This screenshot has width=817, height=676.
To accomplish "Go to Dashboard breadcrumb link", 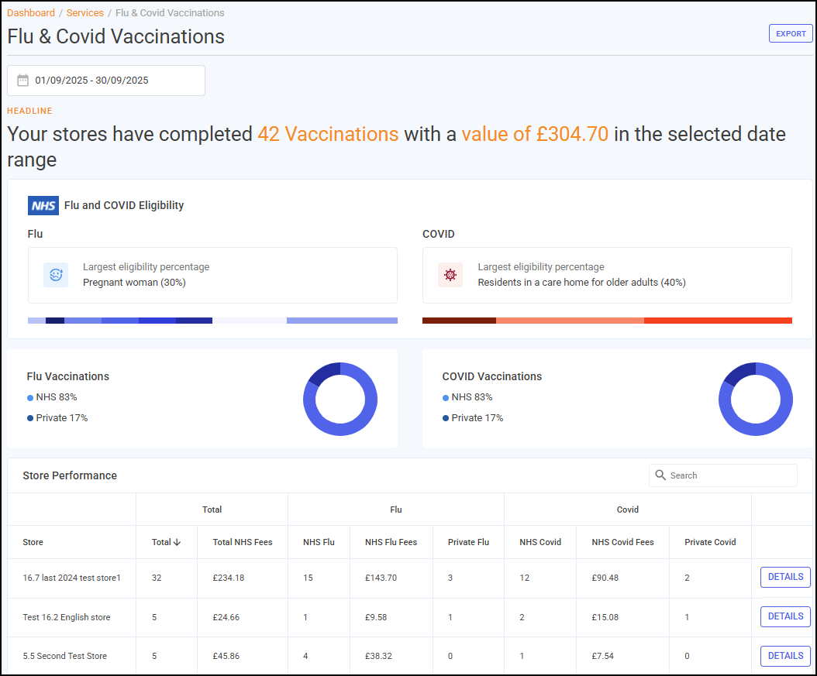I will [x=31, y=13].
